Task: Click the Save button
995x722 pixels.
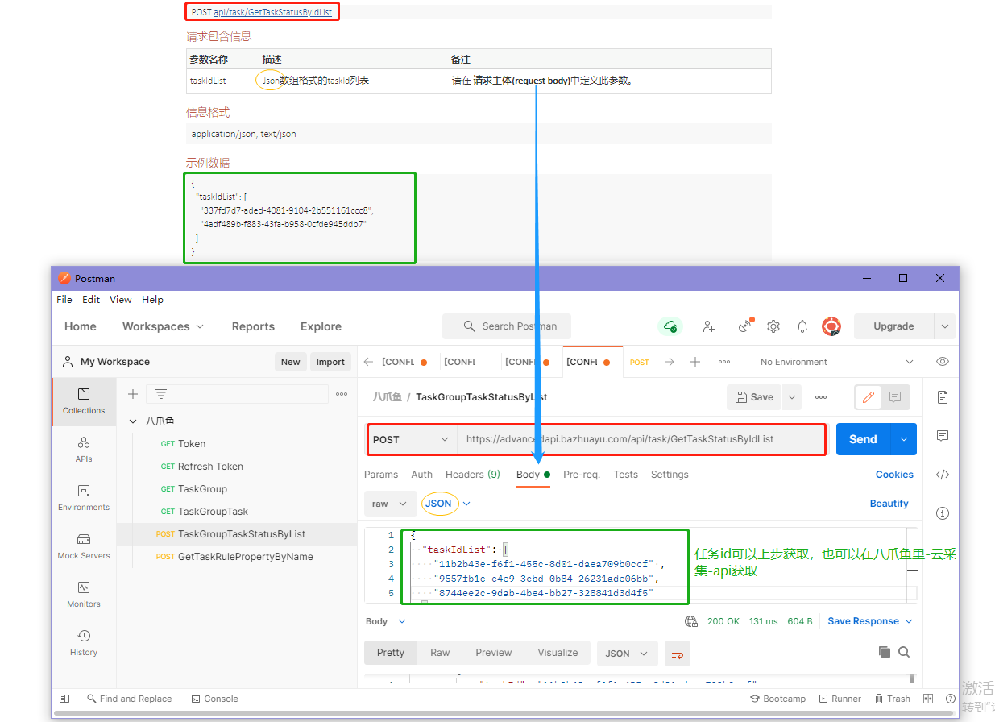Action: [755, 397]
